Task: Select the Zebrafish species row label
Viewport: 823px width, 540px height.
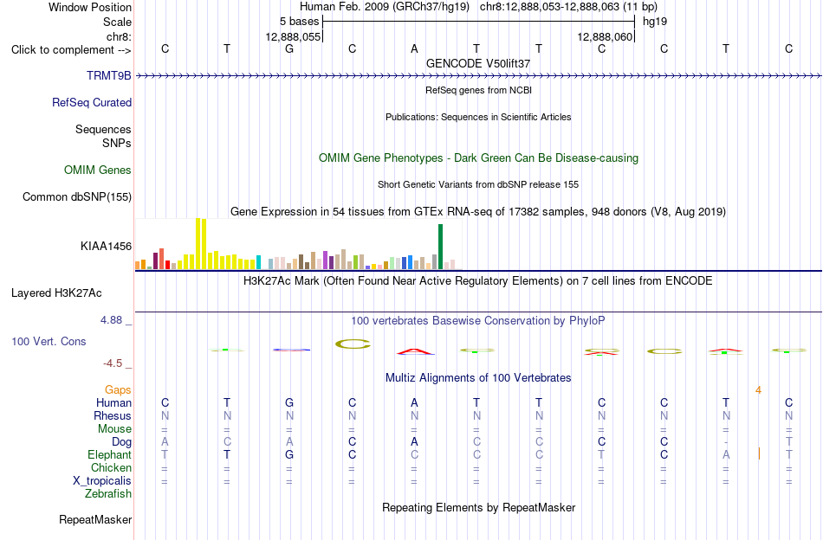Action: (x=108, y=494)
